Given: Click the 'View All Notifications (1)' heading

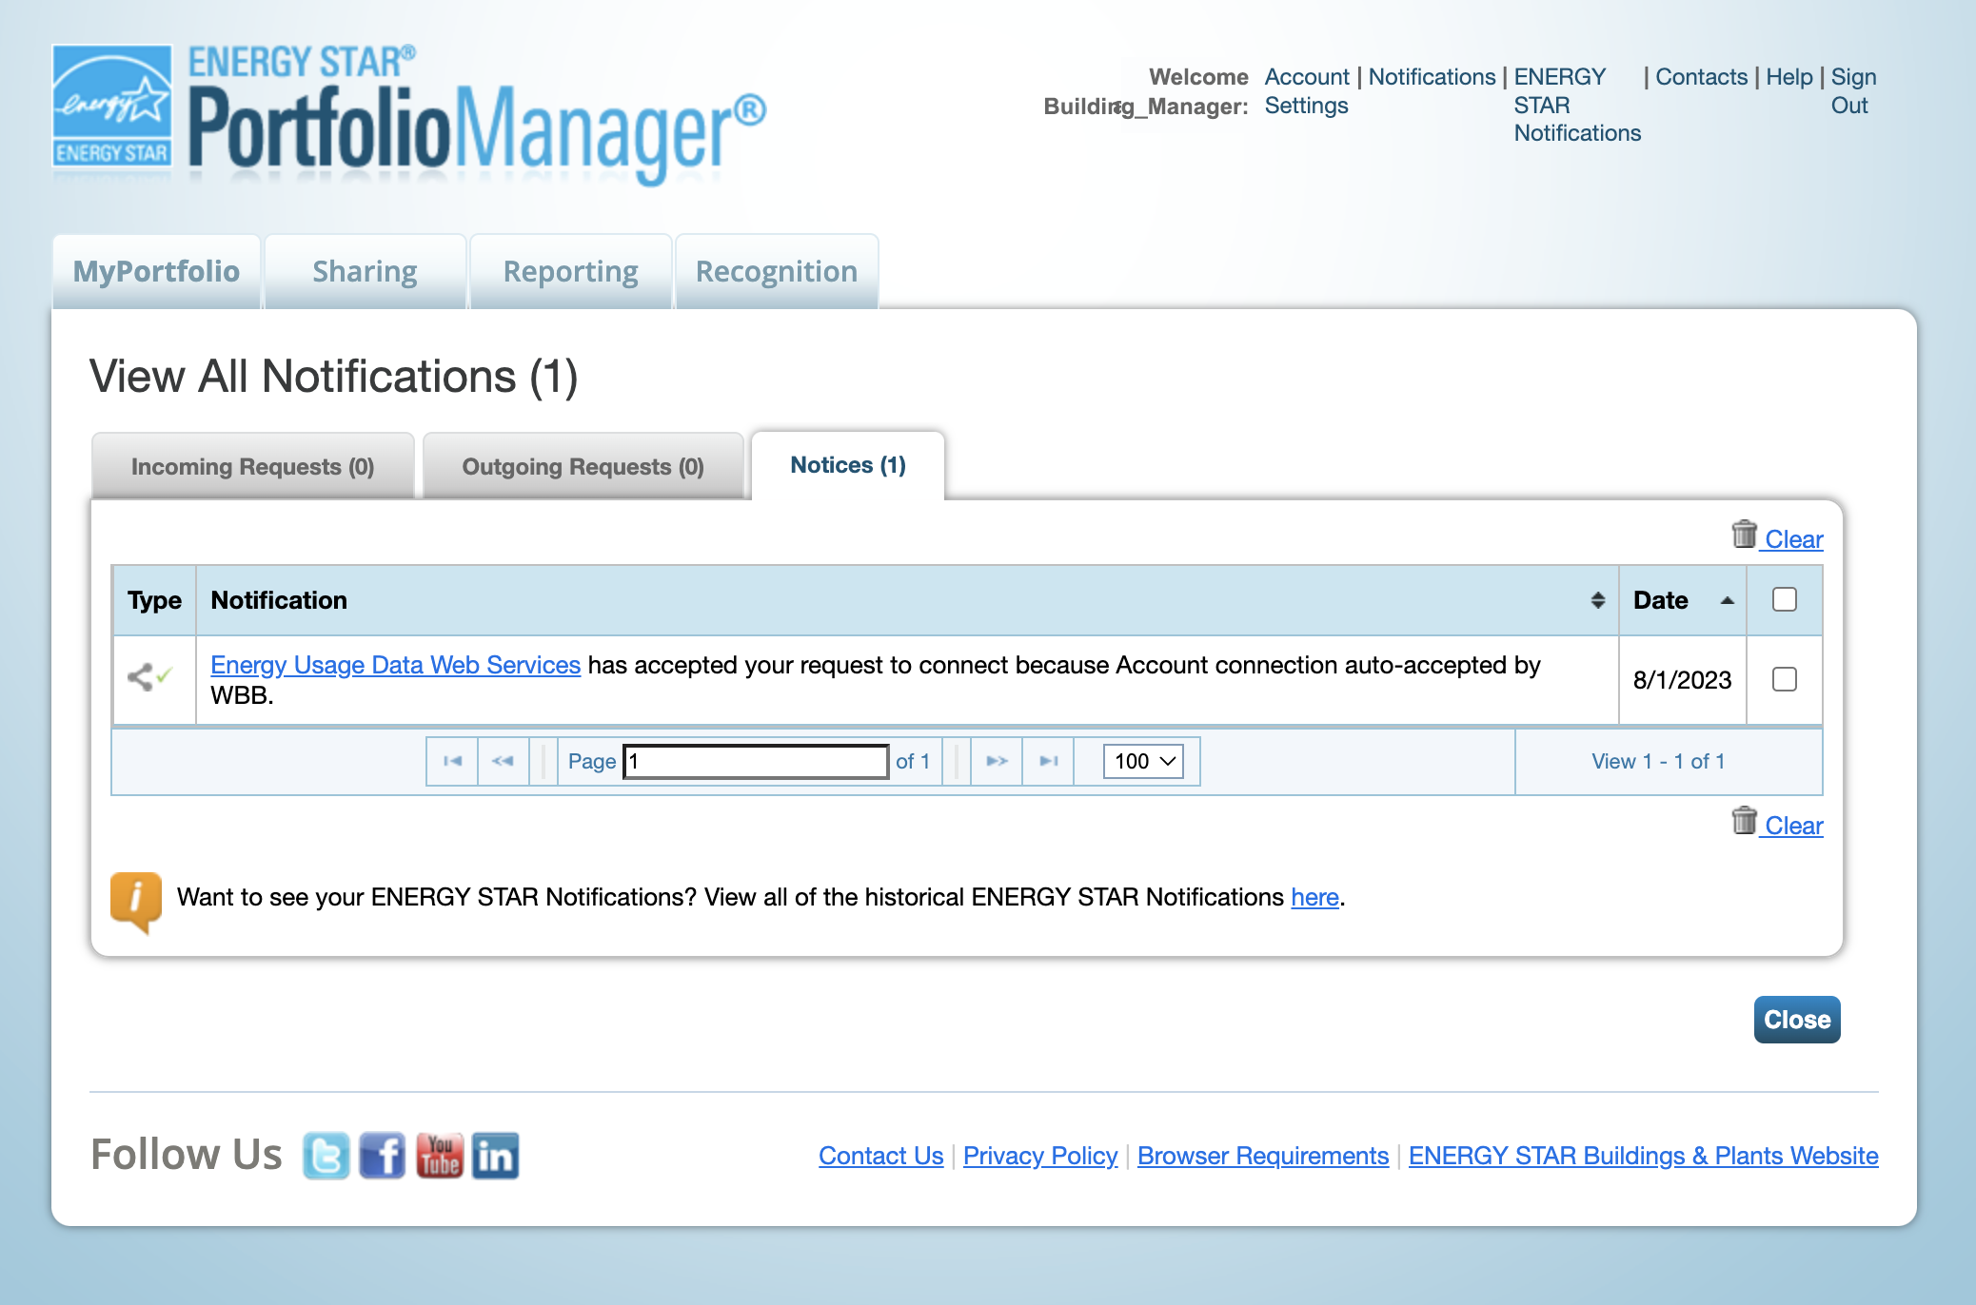Looking at the screenshot, I should [x=334, y=377].
